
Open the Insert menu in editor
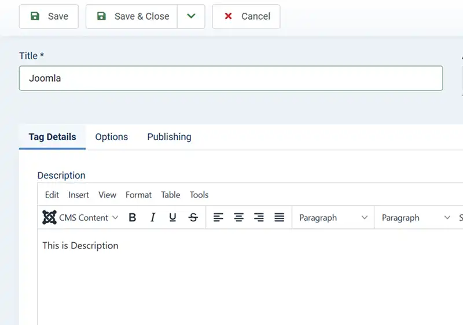click(79, 195)
